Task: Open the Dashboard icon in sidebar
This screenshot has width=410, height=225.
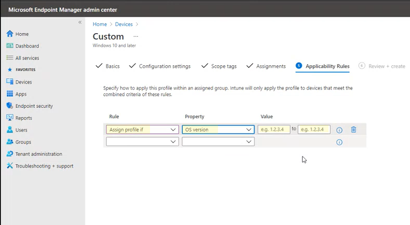Action: 9,46
